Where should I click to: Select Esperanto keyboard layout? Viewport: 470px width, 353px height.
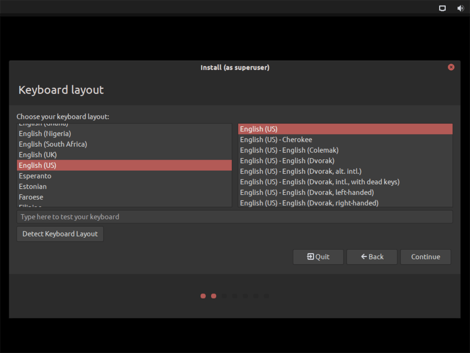click(x=35, y=176)
